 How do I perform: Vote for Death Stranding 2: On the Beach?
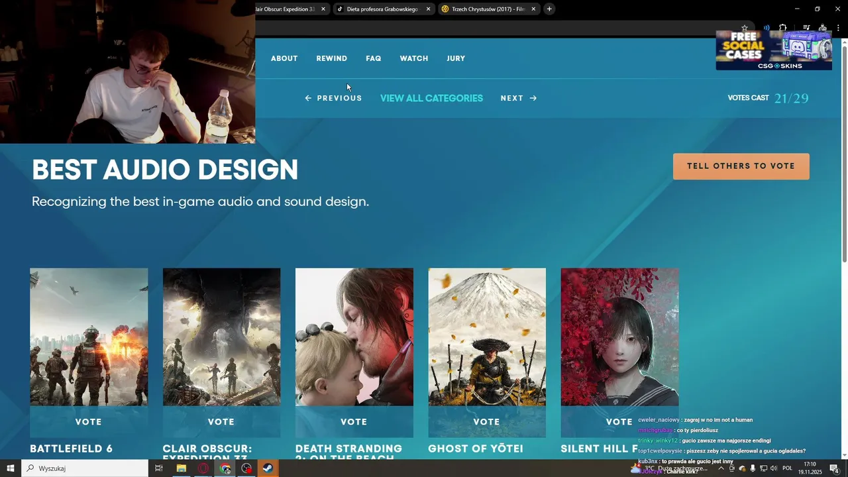click(x=354, y=421)
